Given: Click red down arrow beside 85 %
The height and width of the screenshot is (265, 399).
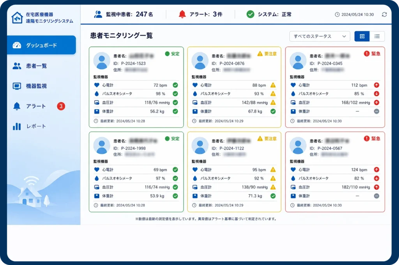Looking at the screenshot, I should pyautogui.click(x=377, y=94).
